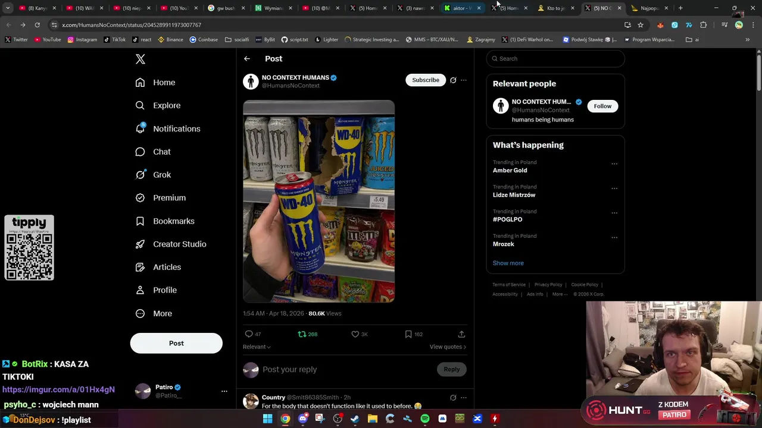This screenshot has width=762, height=428.
Task: Bookmark the post using the 162 icon
Action: pyautogui.click(x=408, y=334)
